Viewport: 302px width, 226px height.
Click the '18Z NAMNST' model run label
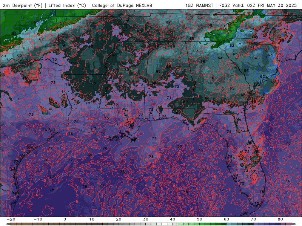point(199,6)
